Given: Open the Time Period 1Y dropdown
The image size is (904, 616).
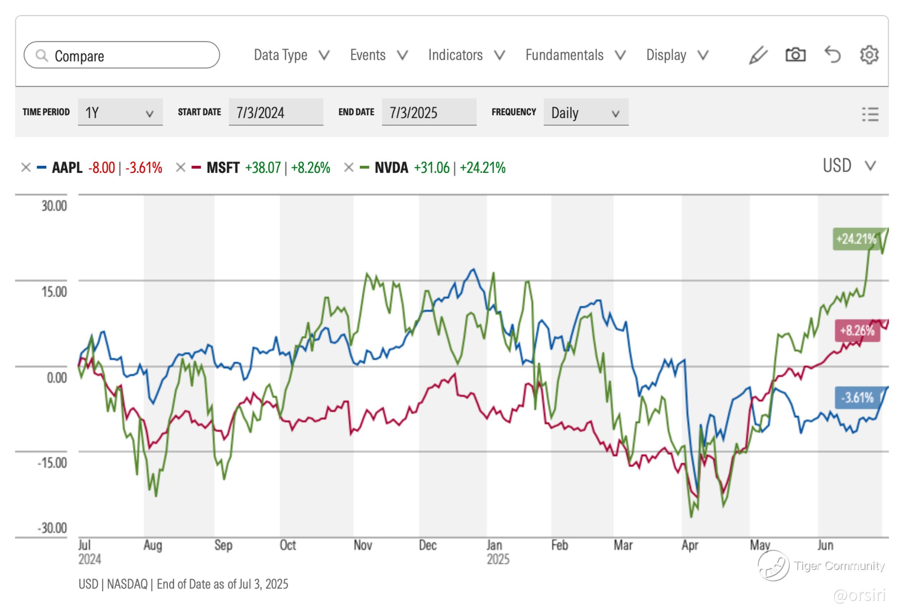Looking at the screenshot, I should (120, 113).
